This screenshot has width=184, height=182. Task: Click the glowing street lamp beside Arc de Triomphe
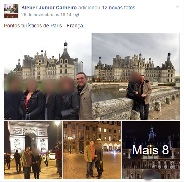tap(57, 124)
